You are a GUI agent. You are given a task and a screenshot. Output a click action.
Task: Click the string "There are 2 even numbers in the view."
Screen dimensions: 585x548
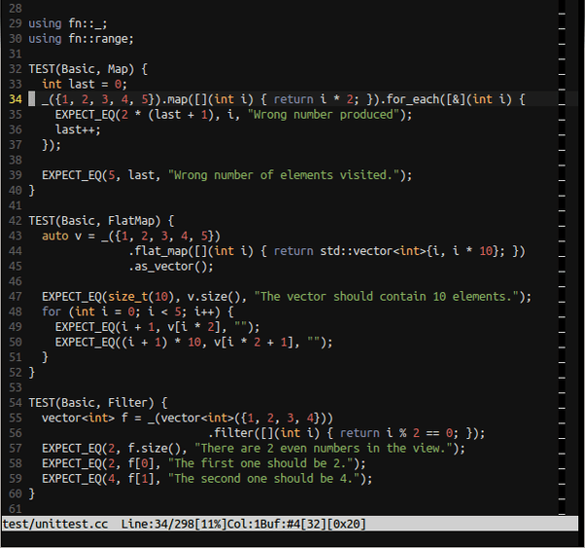324,449
